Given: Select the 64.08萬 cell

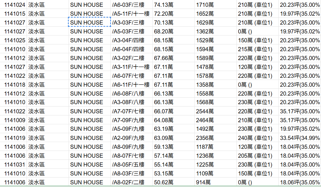Looking at the screenshot, I should pyautogui.click(x=174, y=120).
